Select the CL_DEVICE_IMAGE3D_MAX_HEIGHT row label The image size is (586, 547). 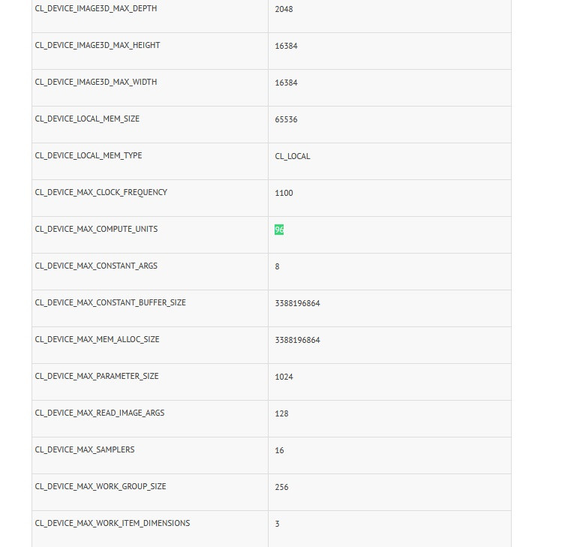coord(98,45)
